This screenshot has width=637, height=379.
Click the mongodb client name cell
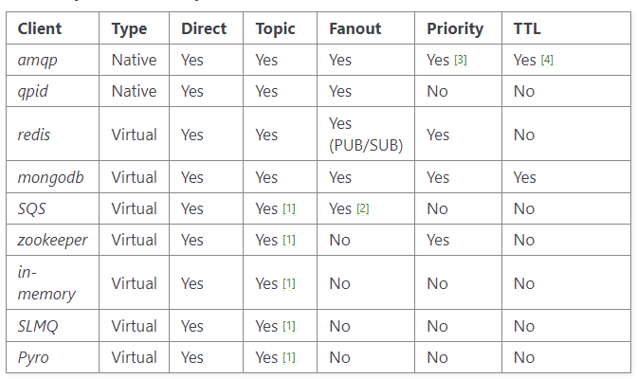[52, 177]
